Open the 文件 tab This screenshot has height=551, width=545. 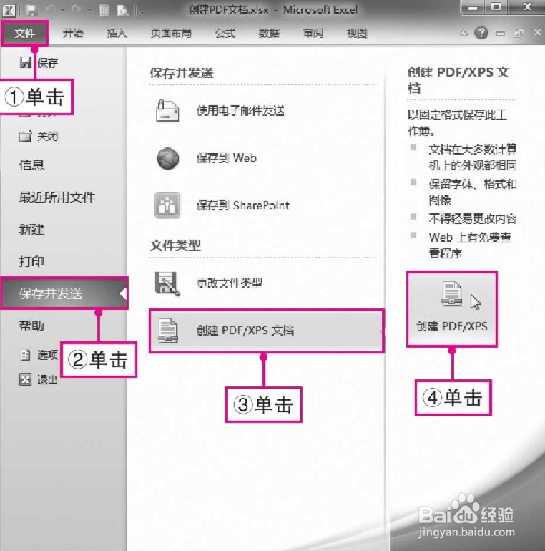point(24,34)
